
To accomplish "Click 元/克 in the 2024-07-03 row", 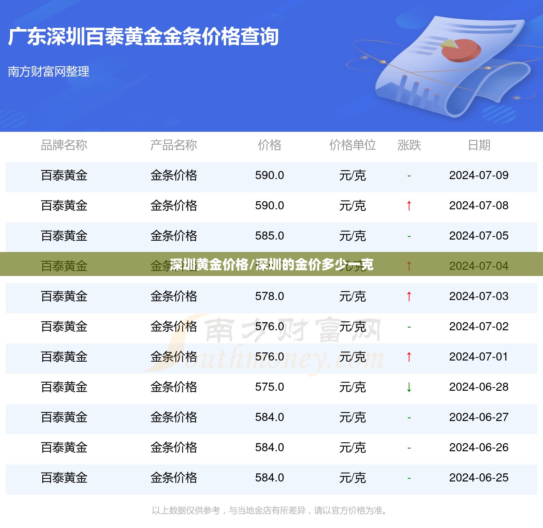I will point(353,296).
